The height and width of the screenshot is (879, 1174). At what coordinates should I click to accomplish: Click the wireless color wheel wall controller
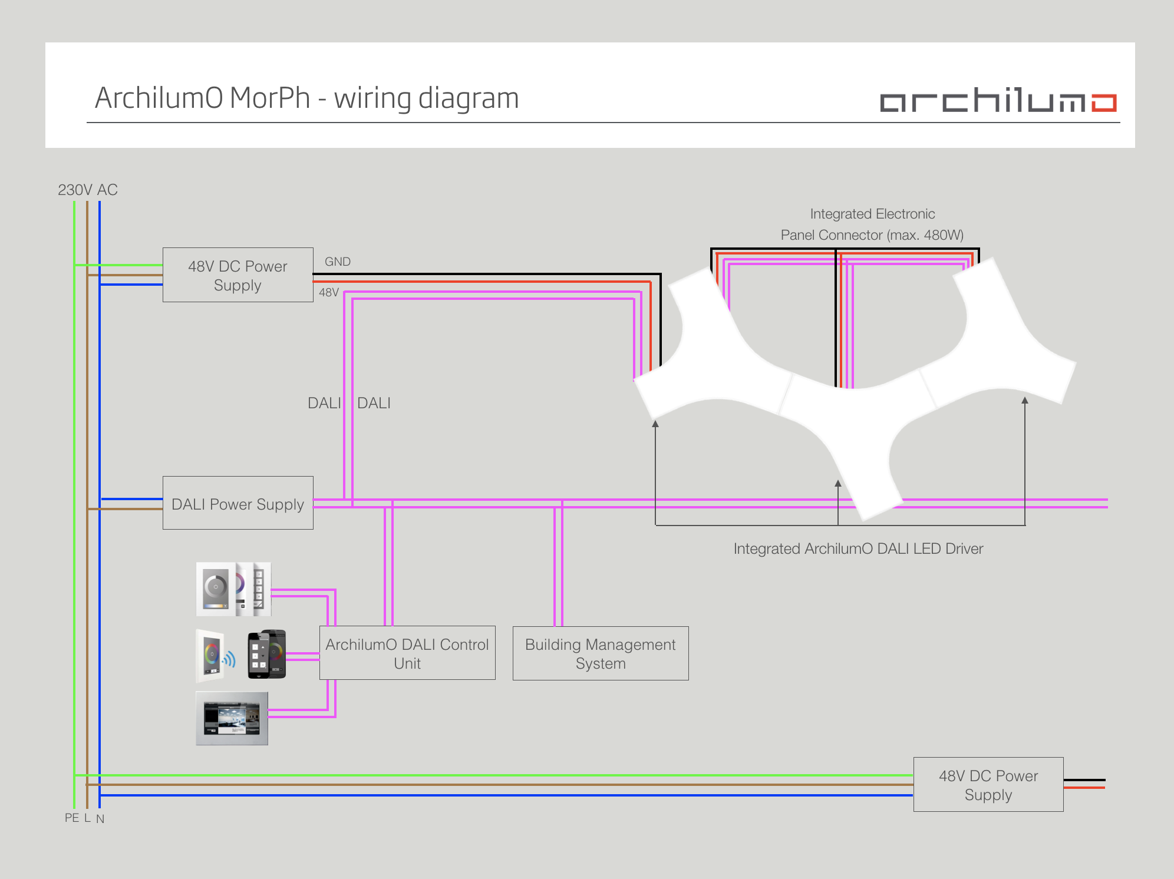tap(210, 655)
